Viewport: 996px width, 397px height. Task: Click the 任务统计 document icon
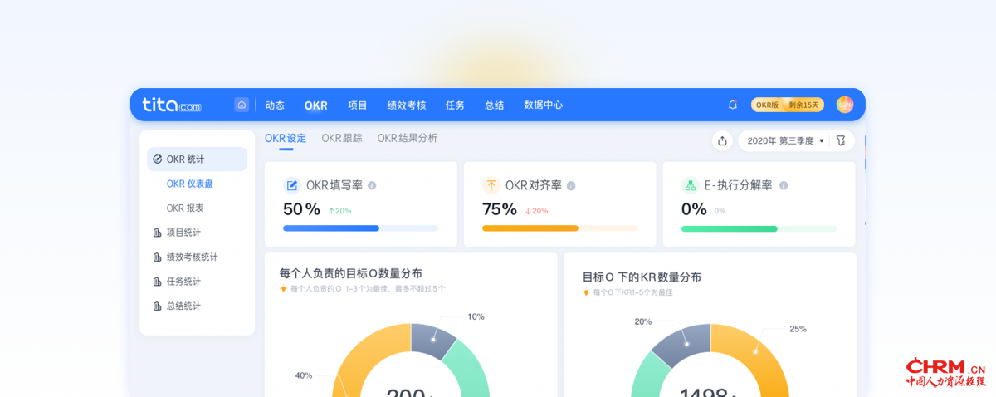click(x=158, y=282)
